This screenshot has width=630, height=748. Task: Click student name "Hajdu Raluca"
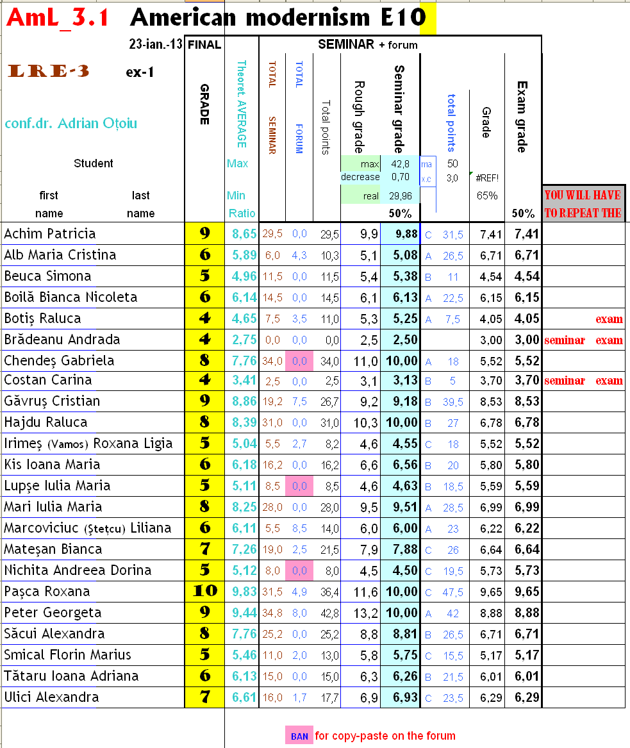pyautogui.click(x=46, y=422)
